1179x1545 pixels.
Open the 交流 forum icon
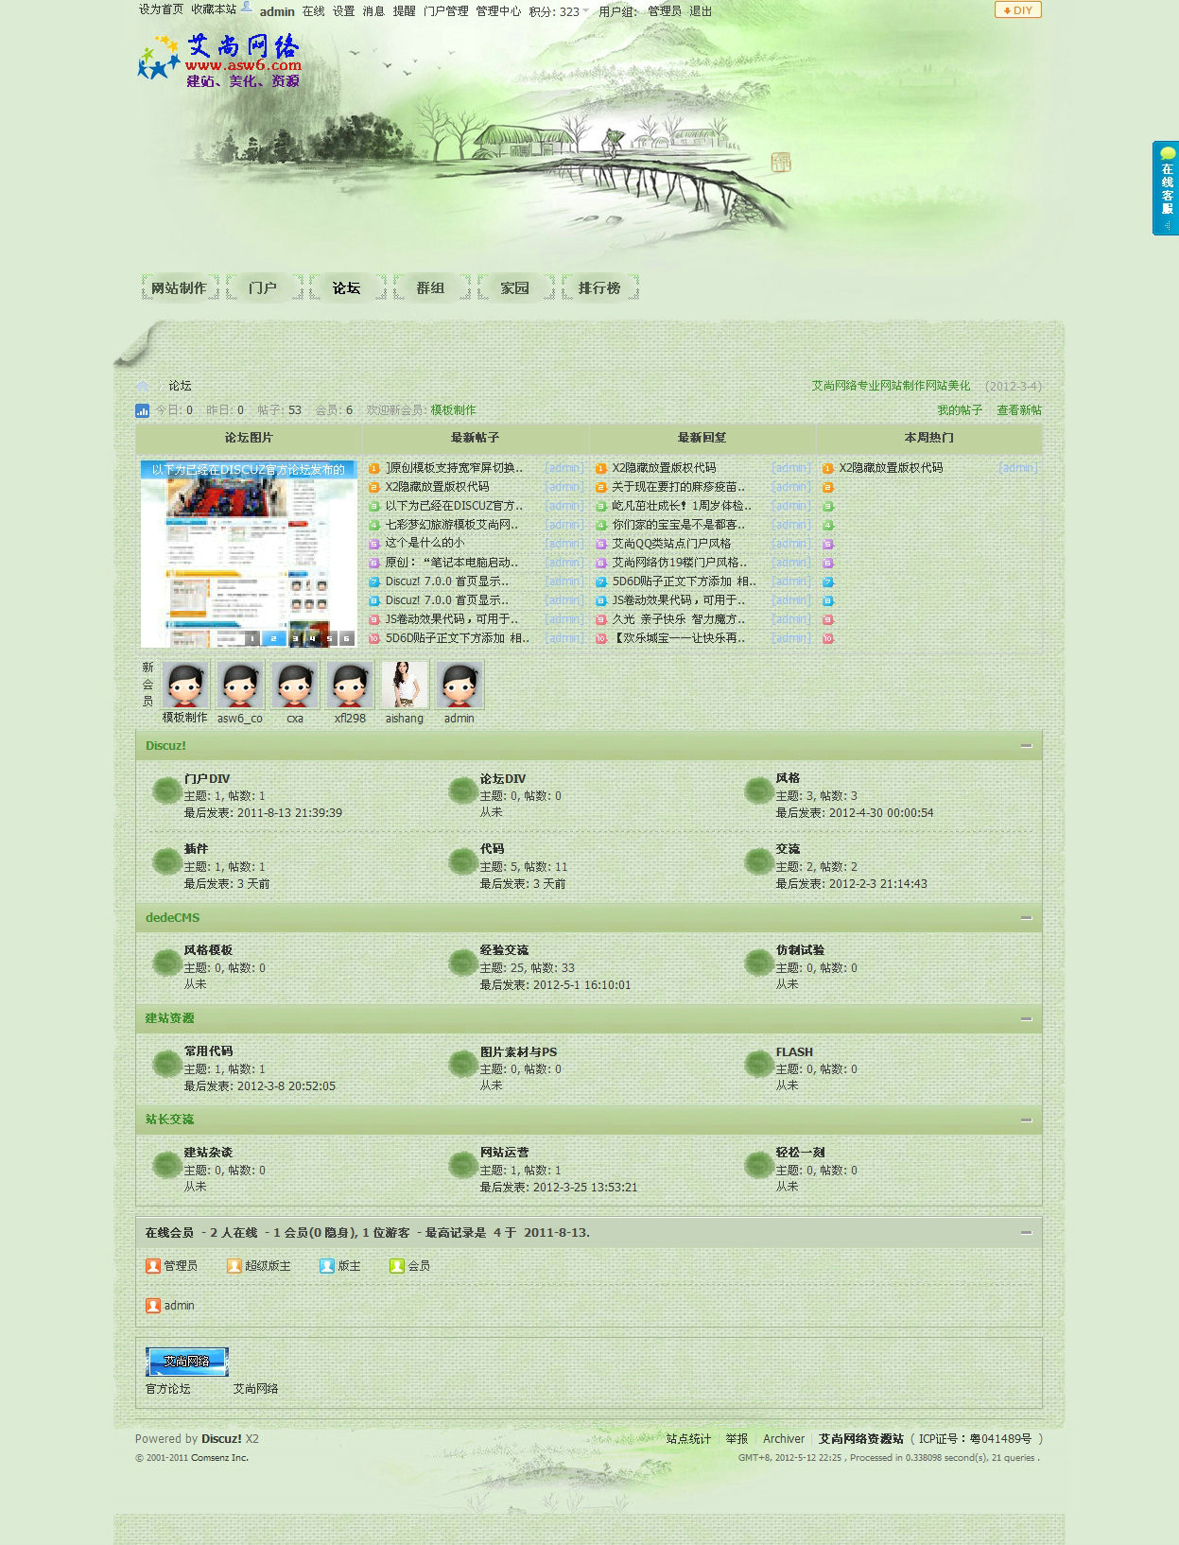(759, 861)
